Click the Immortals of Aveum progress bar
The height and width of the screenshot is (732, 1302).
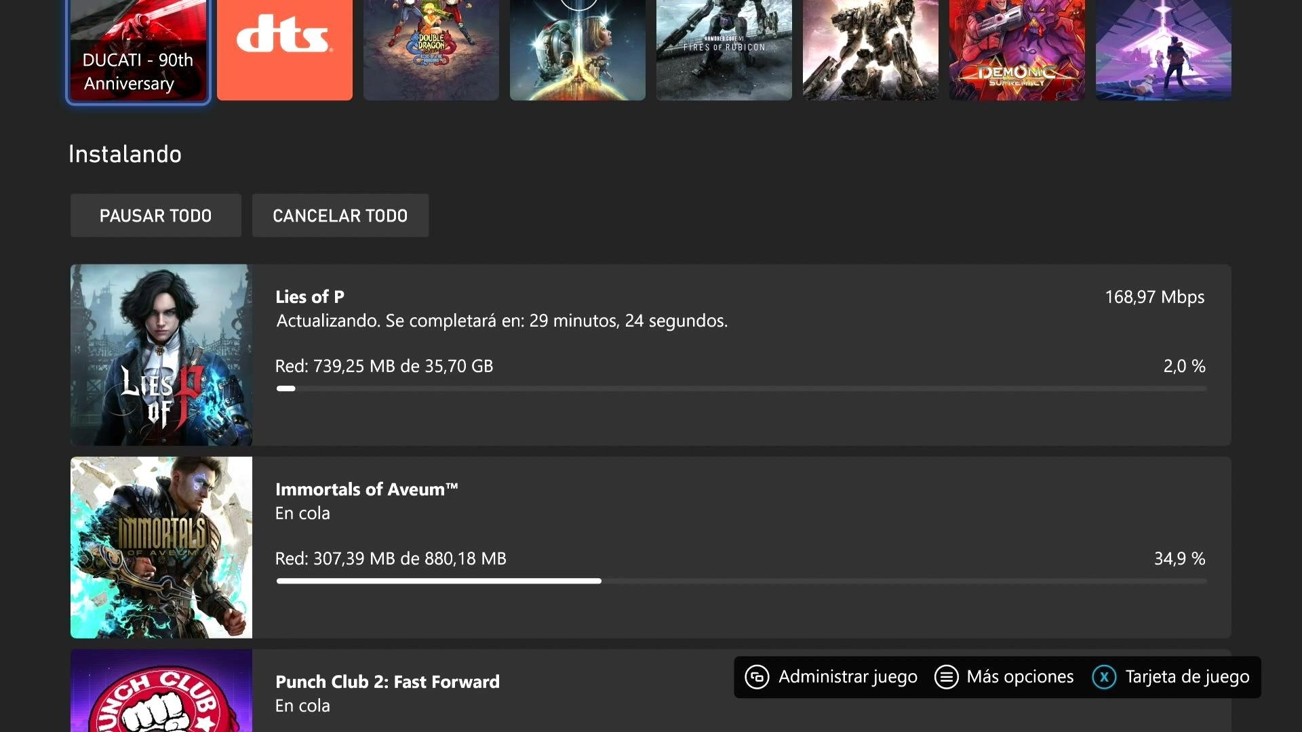pos(741,581)
